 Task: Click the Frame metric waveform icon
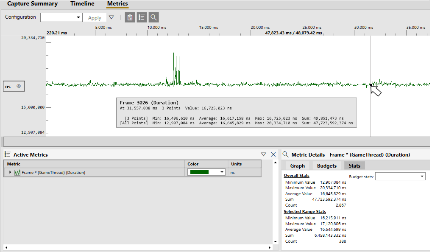pos(17,173)
